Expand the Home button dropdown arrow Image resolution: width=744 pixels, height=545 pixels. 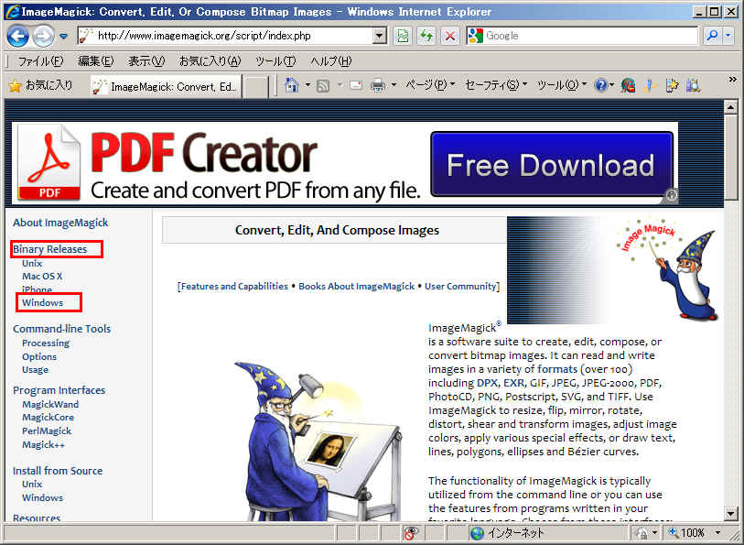[x=307, y=85]
